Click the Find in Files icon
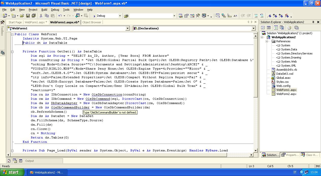Image resolution: width=321 pixels, height=176 pixels. pyautogui.click(x=126, y=16)
